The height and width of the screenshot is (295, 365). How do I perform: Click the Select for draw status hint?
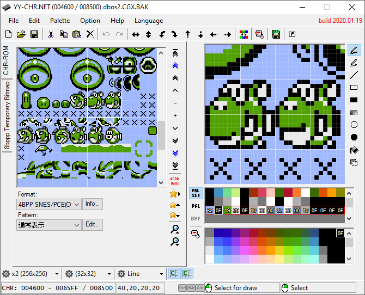[x=242, y=288]
